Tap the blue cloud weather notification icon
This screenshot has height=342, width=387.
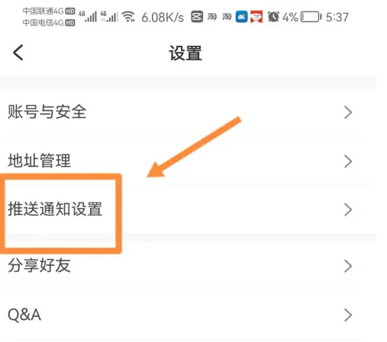click(241, 17)
